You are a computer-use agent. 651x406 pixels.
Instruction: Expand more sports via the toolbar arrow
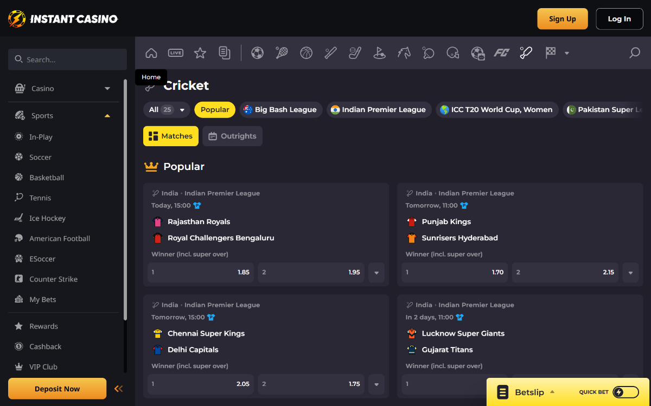[566, 53]
